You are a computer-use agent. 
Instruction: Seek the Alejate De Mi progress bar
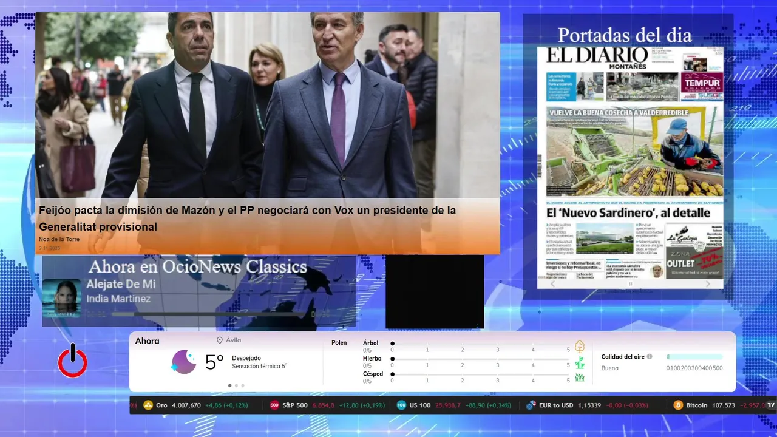(x=209, y=314)
